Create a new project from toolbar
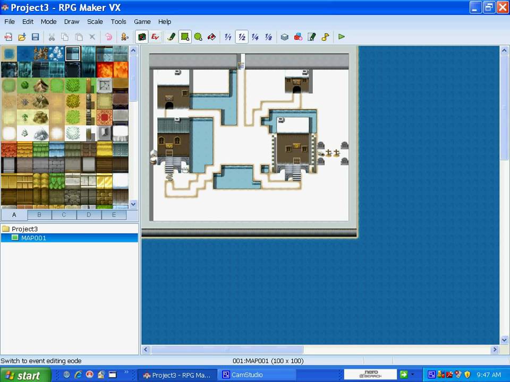This screenshot has height=382, width=510. pyautogui.click(x=8, y=37)
